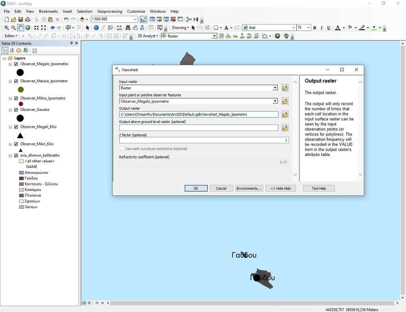This screenshot has height=312, width=406.
Task: Open Environments settings in Viewshed
Action: point(249,189)
